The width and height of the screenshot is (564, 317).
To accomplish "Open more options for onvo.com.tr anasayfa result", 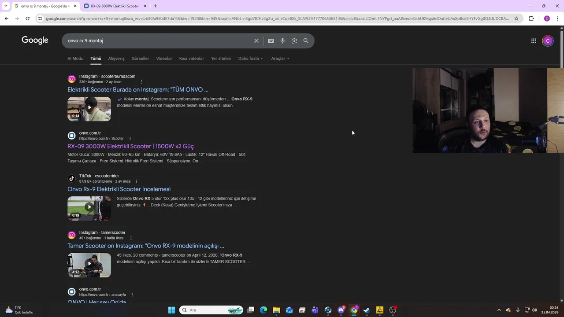I will [132, 295].
